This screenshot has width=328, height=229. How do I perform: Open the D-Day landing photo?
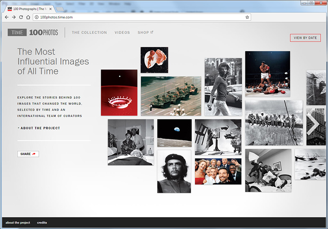click(x=310, y=164)
